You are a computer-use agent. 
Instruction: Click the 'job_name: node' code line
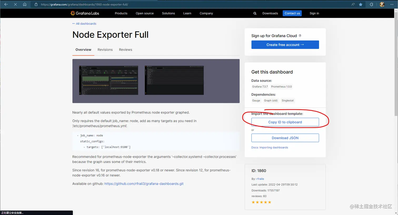coord(90,136)
